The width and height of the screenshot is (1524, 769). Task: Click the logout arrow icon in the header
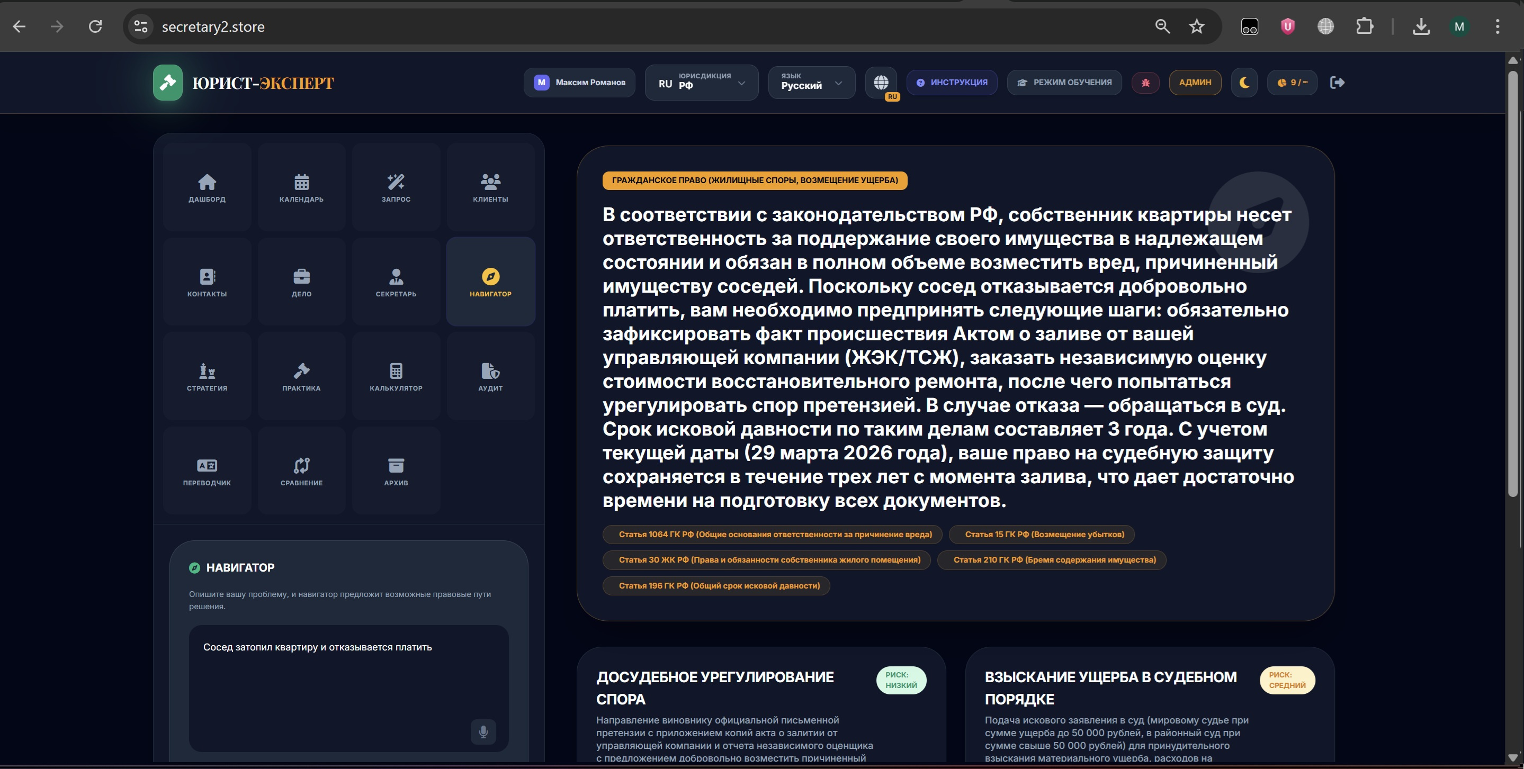pyautogui.click(x=1337, y=82)
